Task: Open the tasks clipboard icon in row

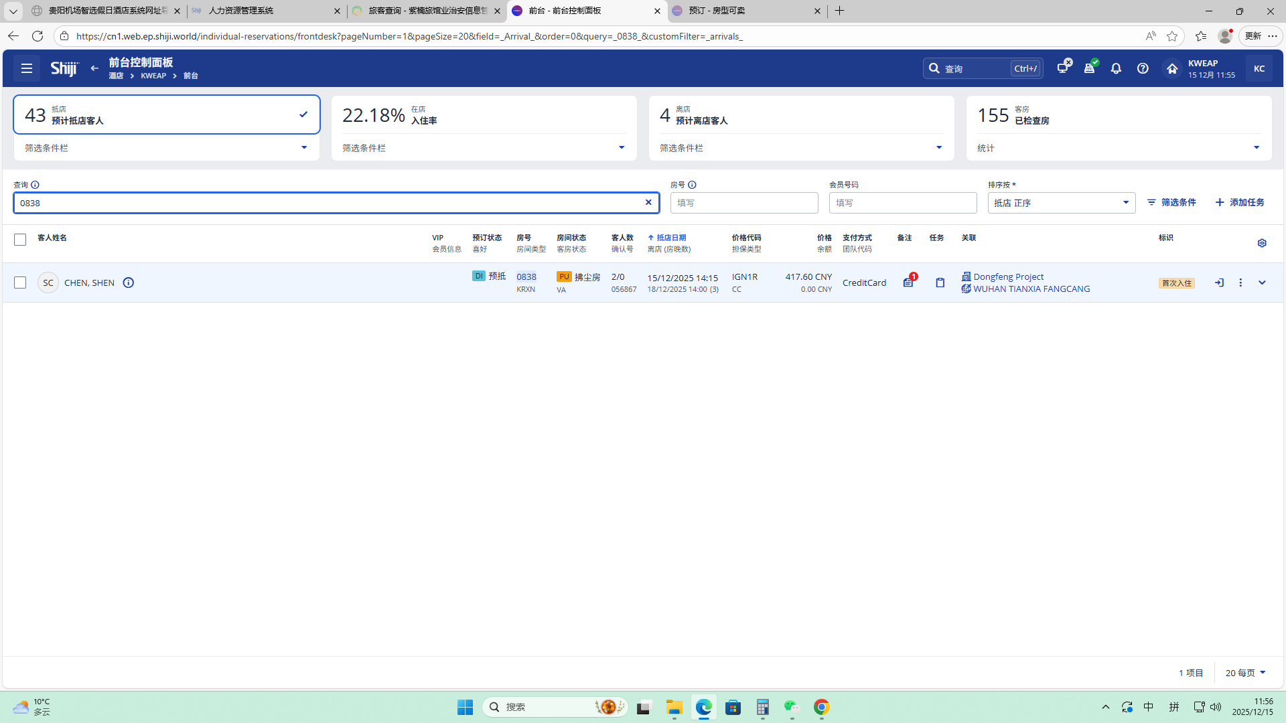Action: point(940,283)
